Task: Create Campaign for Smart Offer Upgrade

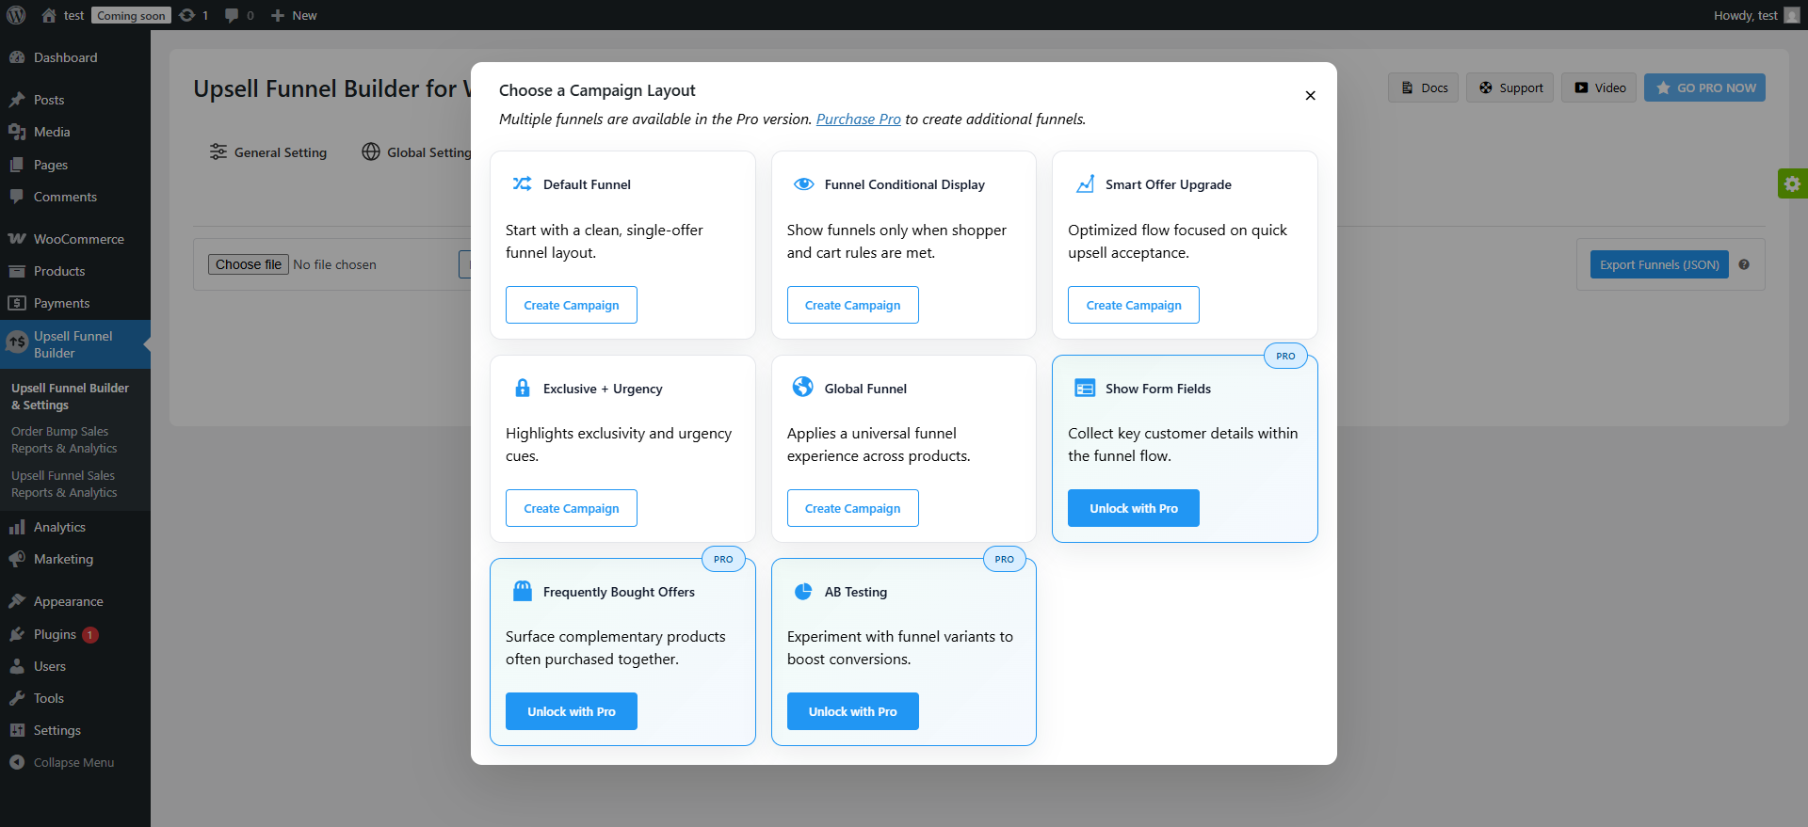Action: pyautogui.click(x=1134, y=305)
